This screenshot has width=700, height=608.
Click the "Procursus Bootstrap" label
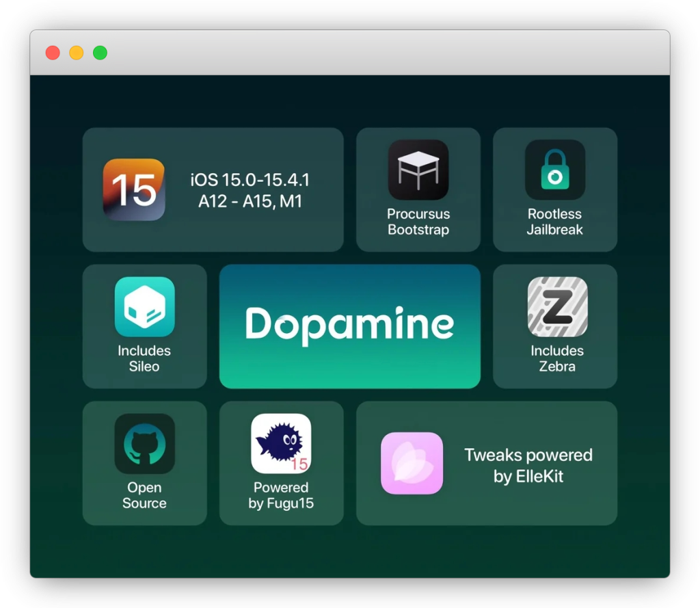tap(418, 222)
